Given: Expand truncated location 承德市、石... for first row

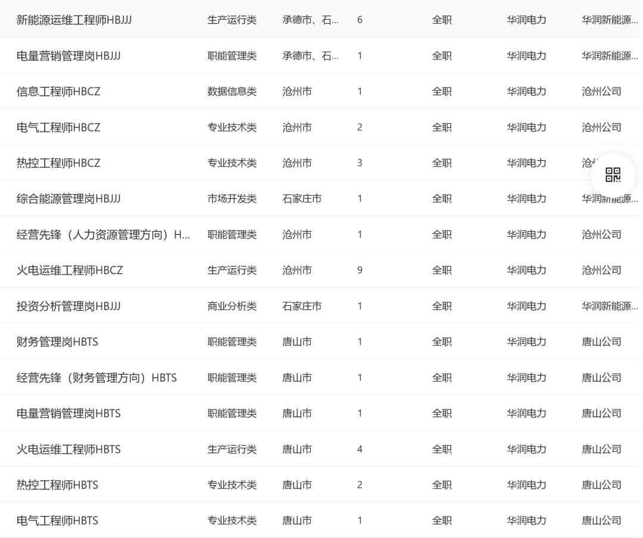Looking at the screenshot, I should 310,20.
